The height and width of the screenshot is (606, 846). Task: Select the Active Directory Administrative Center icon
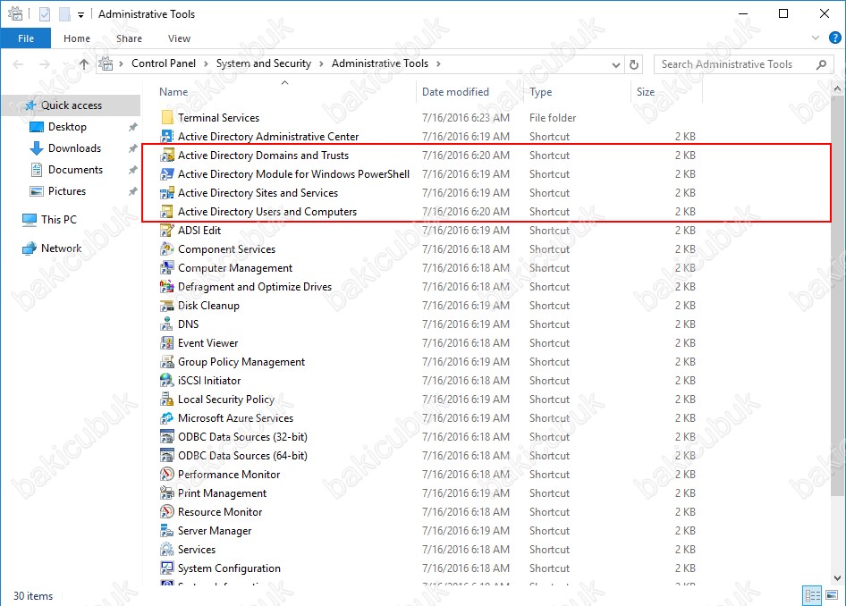click(167, 137)
